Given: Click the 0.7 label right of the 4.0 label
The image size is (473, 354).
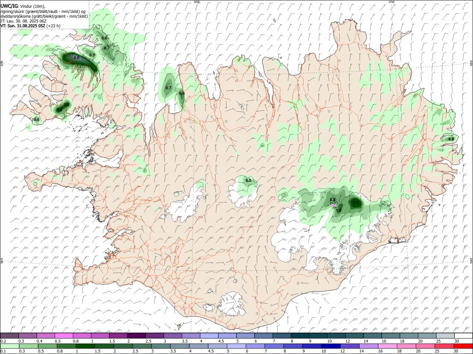Looking at the screenshot, I should 92,55.
